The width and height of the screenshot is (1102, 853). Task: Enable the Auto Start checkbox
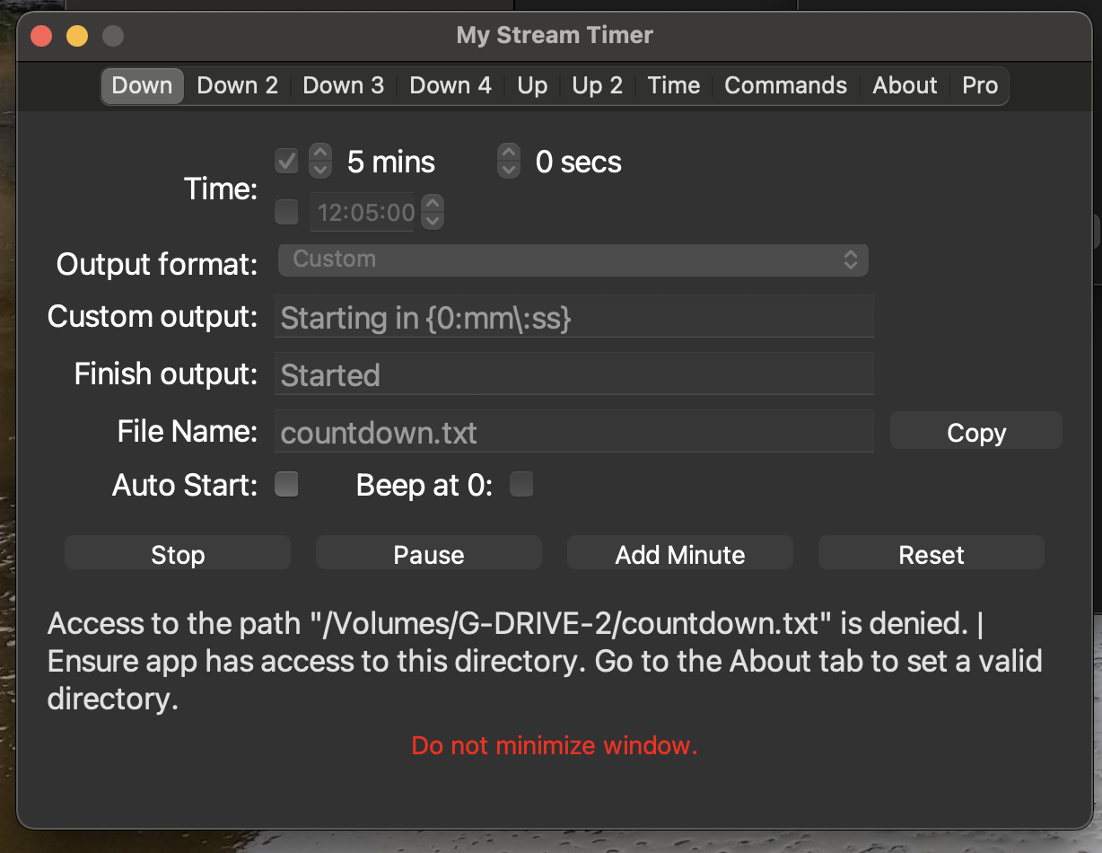(x=286, y=484)
